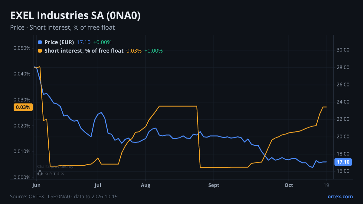363x204 pixels.
Task: Click the legend price value 17.10
Action: click(x=83, y=42)
